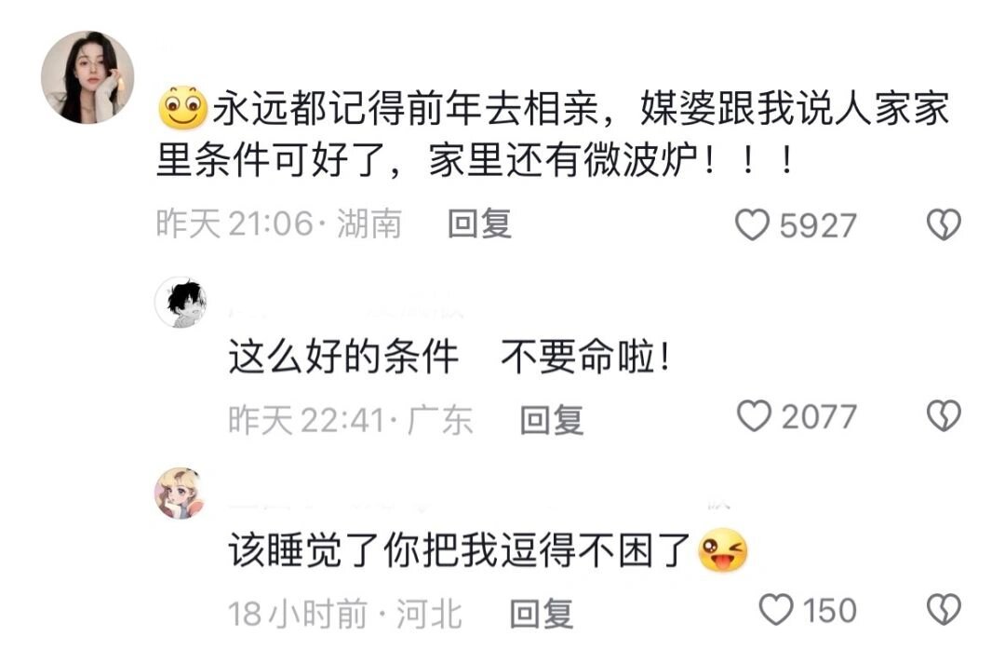
Task: Select the comment about 微波炉
Action: [553, 133]
